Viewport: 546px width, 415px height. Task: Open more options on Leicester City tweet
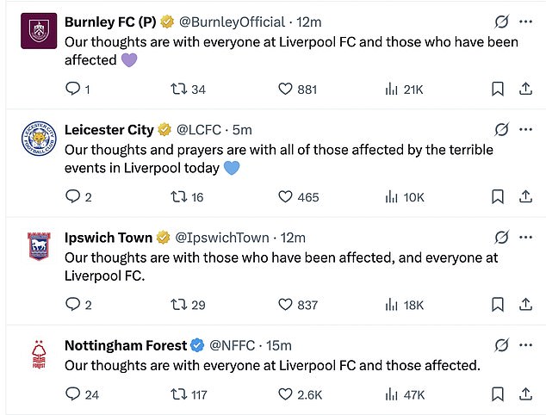(525, 129)
